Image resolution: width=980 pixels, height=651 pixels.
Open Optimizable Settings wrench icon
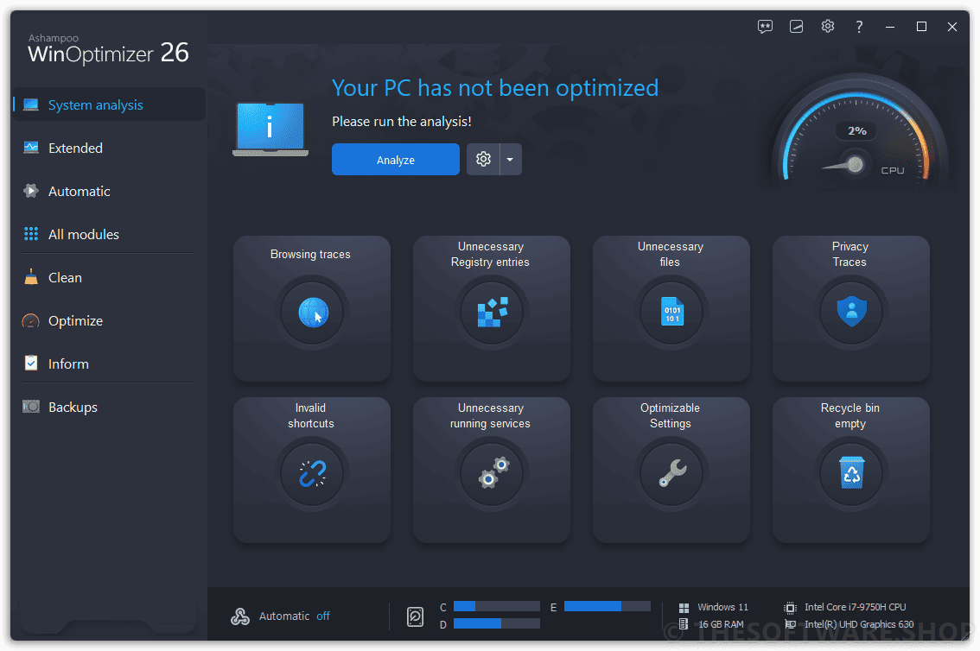(671, 473)
